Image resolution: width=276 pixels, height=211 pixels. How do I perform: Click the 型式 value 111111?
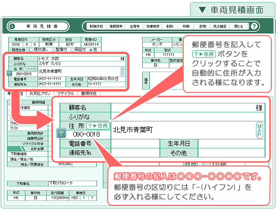tap(168, 55)
